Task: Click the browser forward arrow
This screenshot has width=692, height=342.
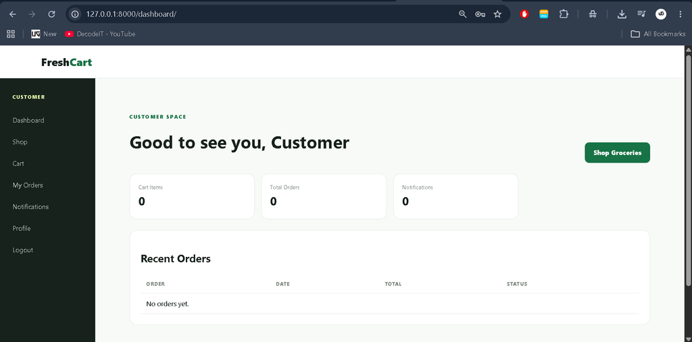Action: pyautogui.click(x=32, y=14)
